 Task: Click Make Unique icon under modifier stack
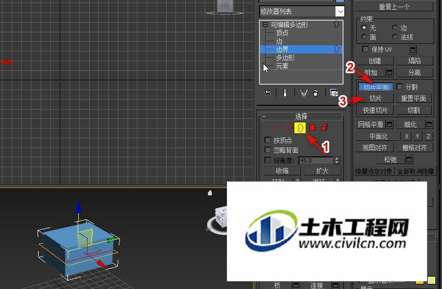point(304,93)
